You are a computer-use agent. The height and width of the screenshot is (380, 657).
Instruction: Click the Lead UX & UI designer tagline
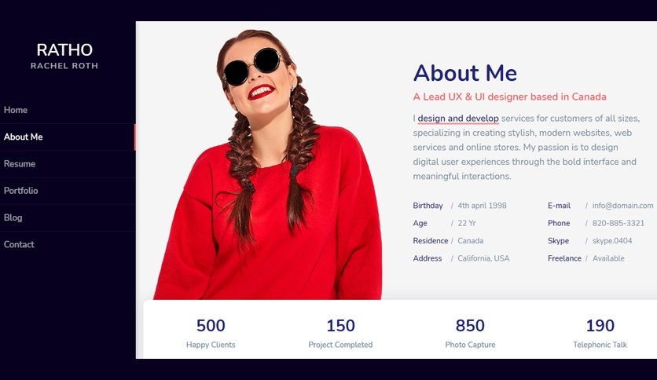click(509, 97)
